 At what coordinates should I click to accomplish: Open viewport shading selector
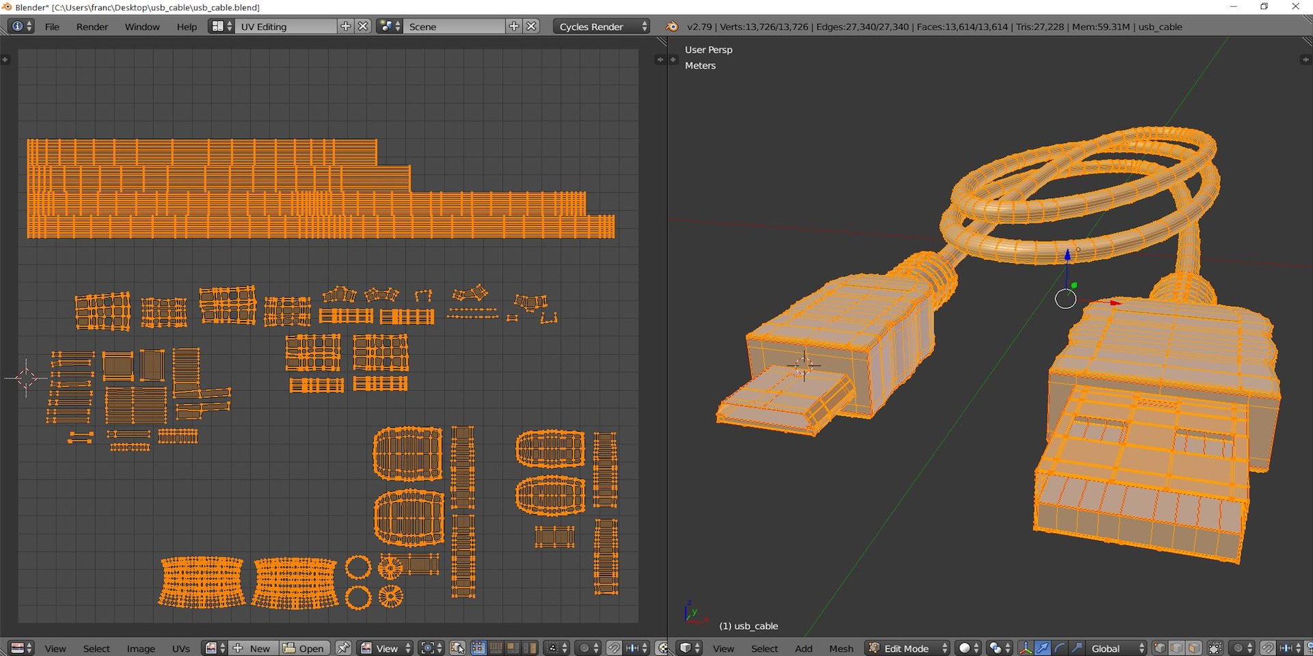click(968, 648)
